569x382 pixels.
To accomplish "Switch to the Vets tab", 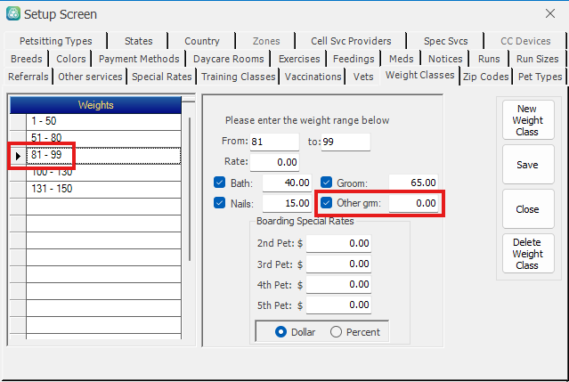I will [363, 77].
